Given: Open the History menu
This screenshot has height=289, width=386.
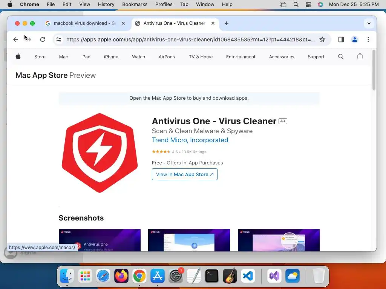Looking at the screenshot, I should click(x=106, y=5).
